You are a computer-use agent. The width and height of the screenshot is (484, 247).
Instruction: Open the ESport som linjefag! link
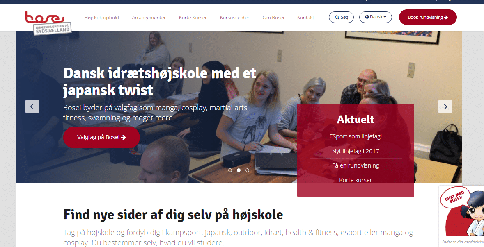pos(356,136)
